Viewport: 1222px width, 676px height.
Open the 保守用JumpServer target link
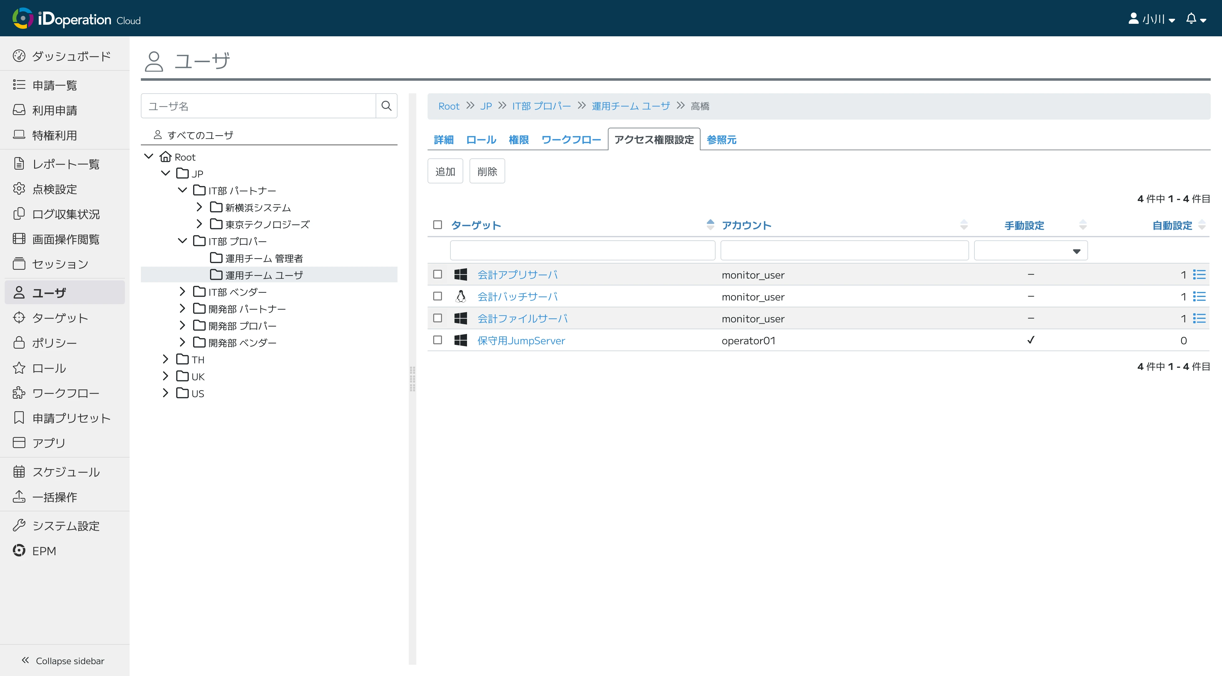pyautogui.click(x=521, y=341)
